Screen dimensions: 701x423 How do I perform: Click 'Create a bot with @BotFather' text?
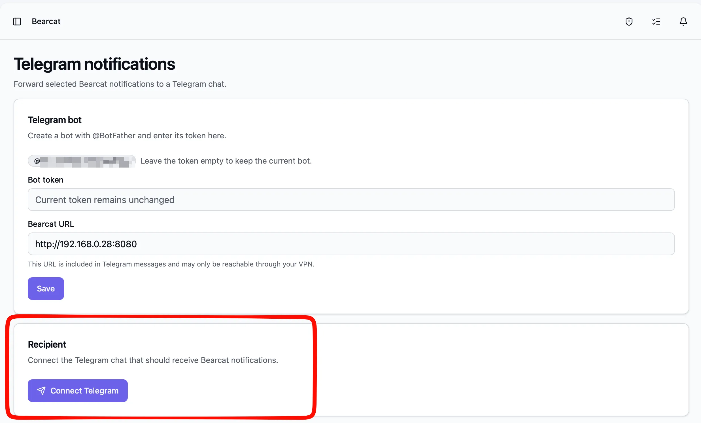[127, 136]
